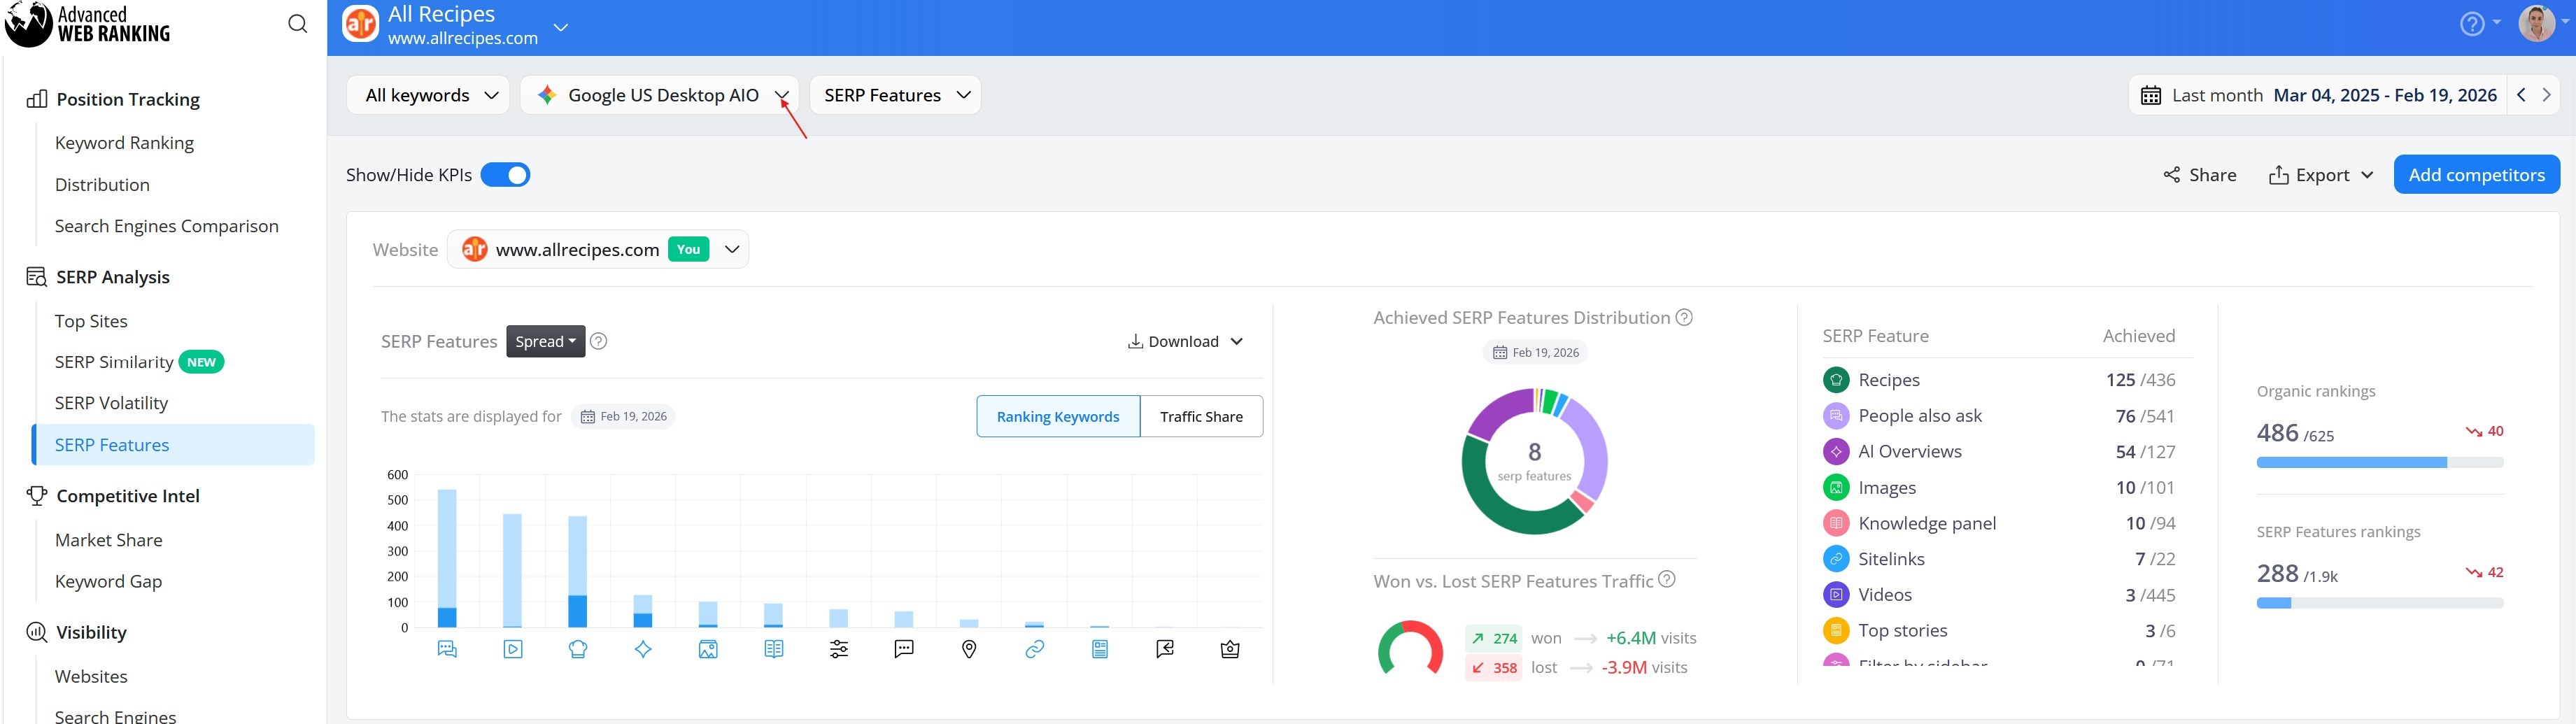Click the Top stories newspaper icon under chart
This screenshot has width=2576, height=724.
(1100, 649)
